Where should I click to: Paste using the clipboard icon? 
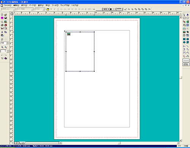tap(2, 35)
